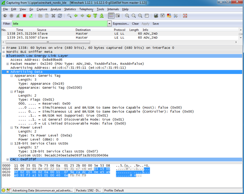Screen dimensions: 244x194
Task: Select packet 1339 in packet list
Action: pyautogui.click(x=120, y=37)
